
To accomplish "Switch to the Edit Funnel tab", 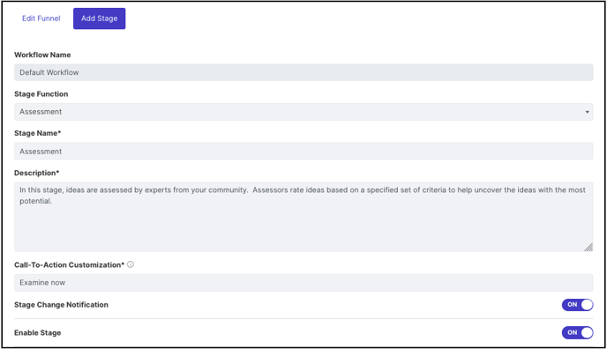I will point(41,19).
